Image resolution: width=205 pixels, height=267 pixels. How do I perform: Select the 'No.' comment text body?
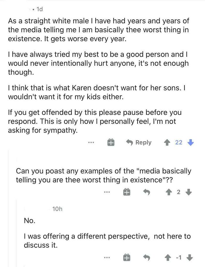(30, 221)
